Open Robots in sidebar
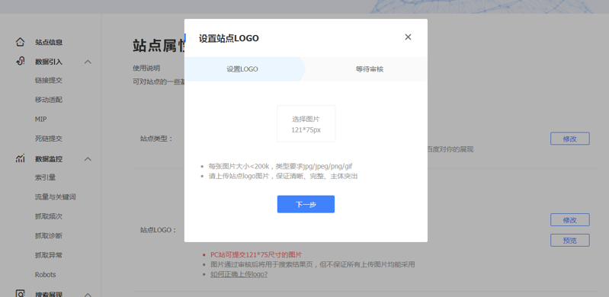Image resolution: width=609 pixels, height=297 pixels. (x=46, y=274)
